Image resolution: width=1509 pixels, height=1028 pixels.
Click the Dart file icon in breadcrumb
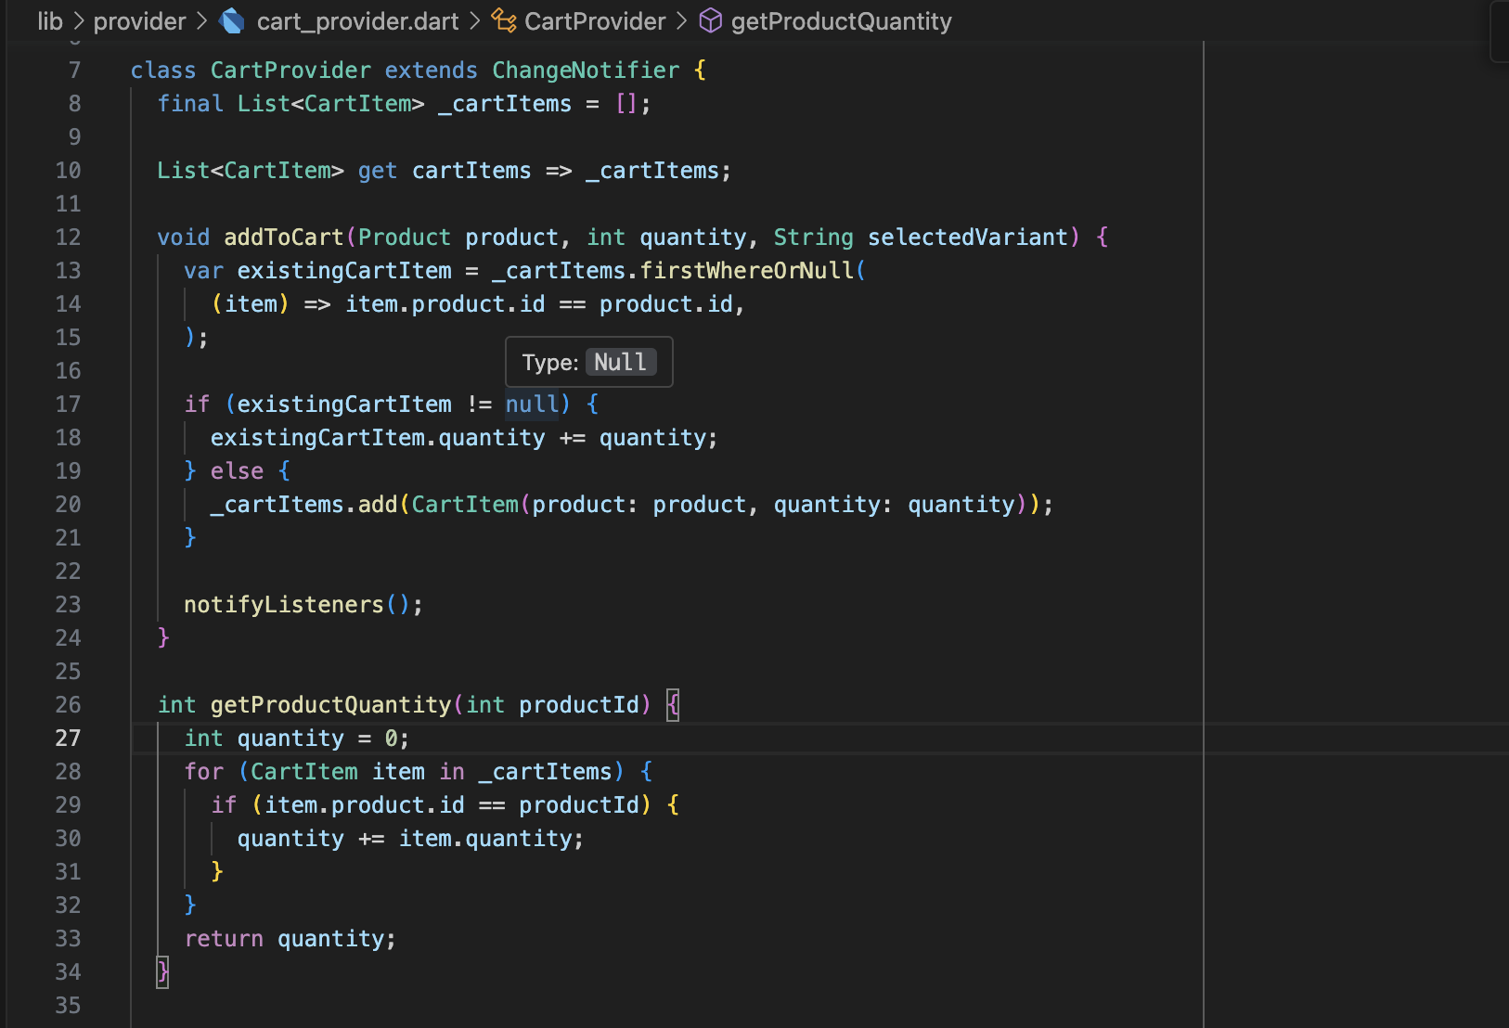pyautogui.click(x=232, y=21)
